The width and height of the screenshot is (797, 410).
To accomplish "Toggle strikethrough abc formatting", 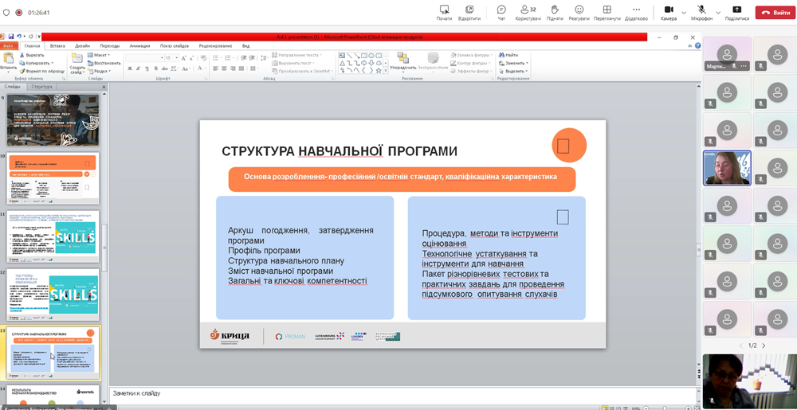I will [x=164, y=68].
